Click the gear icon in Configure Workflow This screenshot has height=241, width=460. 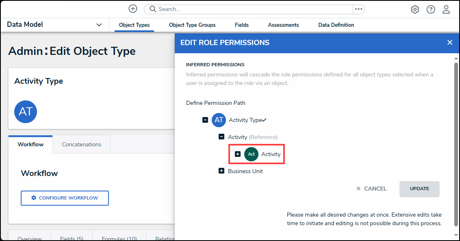tap(34, 198)
